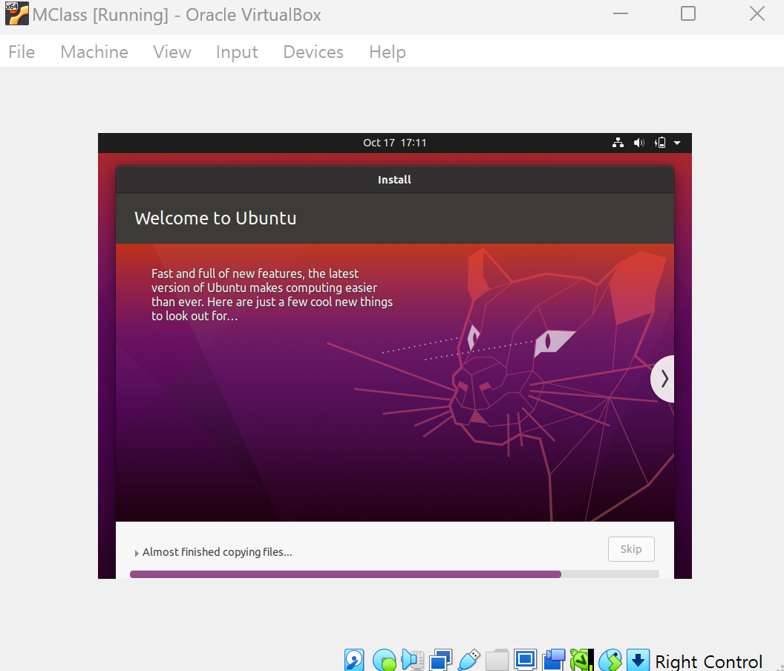784x671 pixels.
Task: Click the optical disk indicator
Action: click(x=385, y=660)
